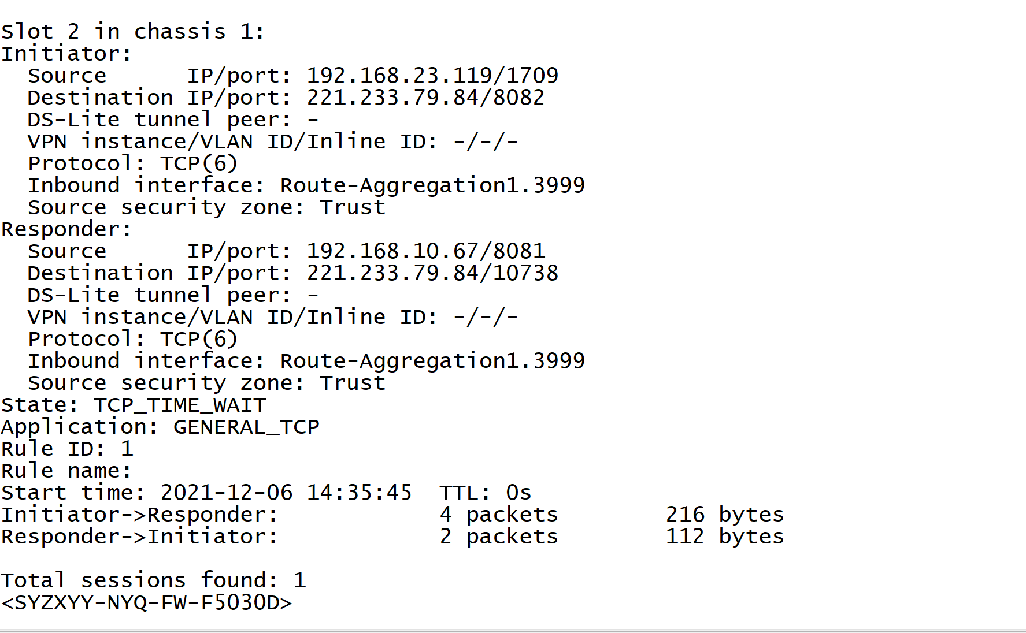
Task: Click the "112 bytes" counter
Action: [724, 537]
